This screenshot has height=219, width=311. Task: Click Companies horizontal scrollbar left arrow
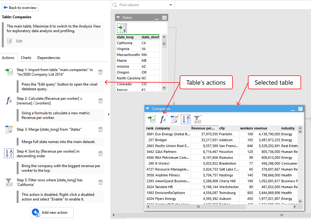point(148,207)
